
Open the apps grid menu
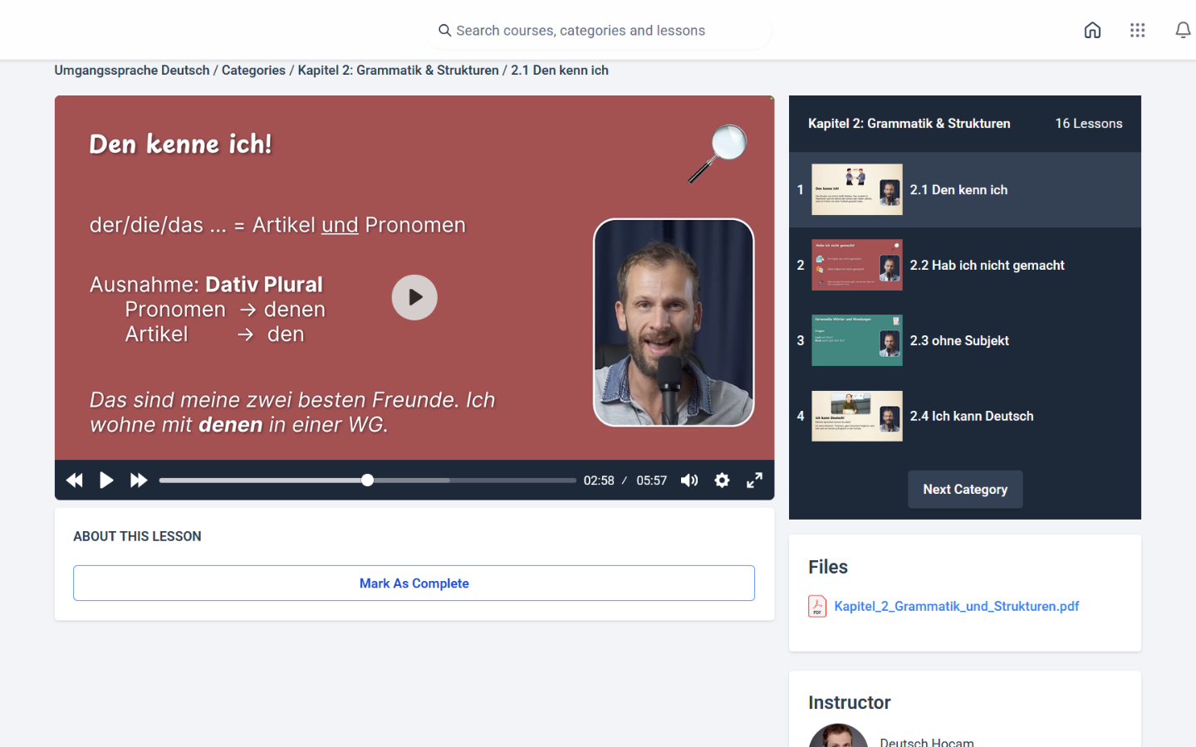click(1137, 31)
